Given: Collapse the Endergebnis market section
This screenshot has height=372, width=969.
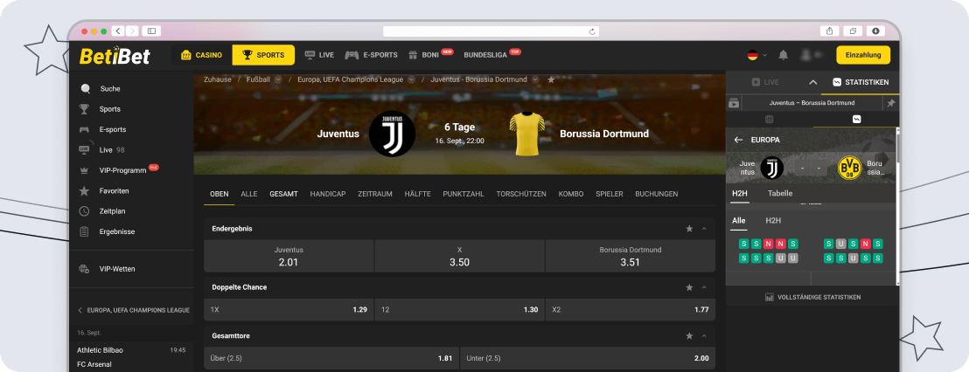Looking at the screenshot, I should tap(704, 229).
